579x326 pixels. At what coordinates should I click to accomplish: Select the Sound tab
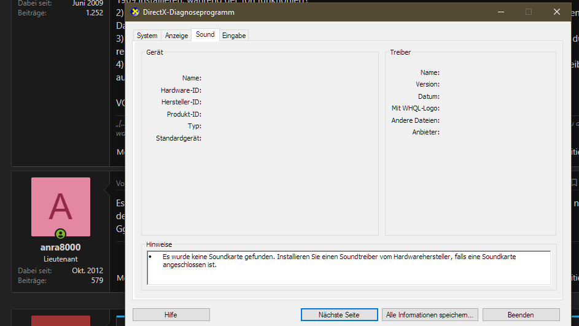coord(205,34)
